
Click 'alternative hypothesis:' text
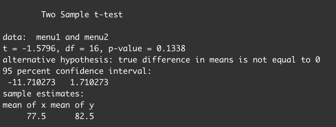(58, 60)
